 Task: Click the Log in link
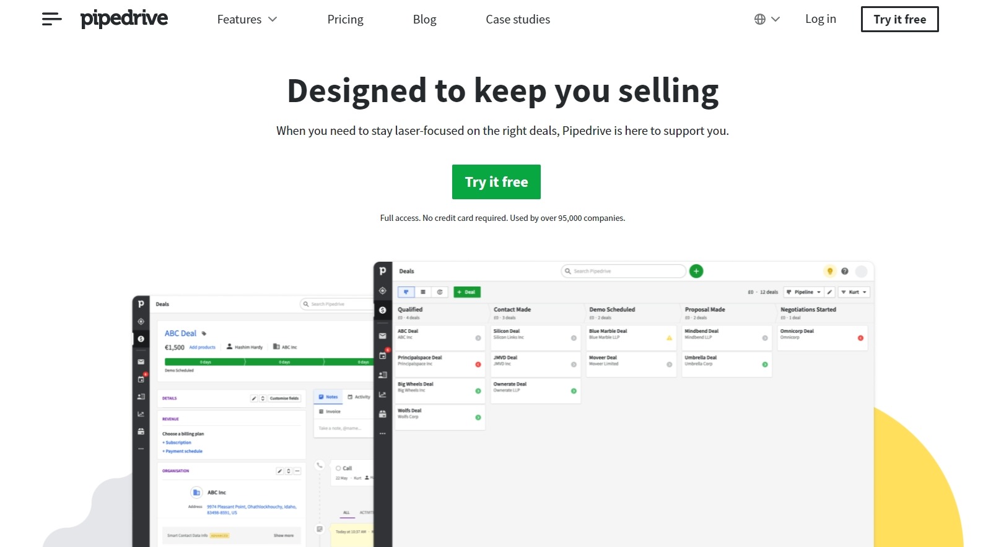(820, 19)
